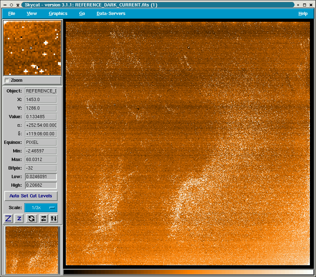Image resolution: width=316 pixels, height=277 pixels.
Task: Click the small z zoom-out button
Action: tap(20, 218)
